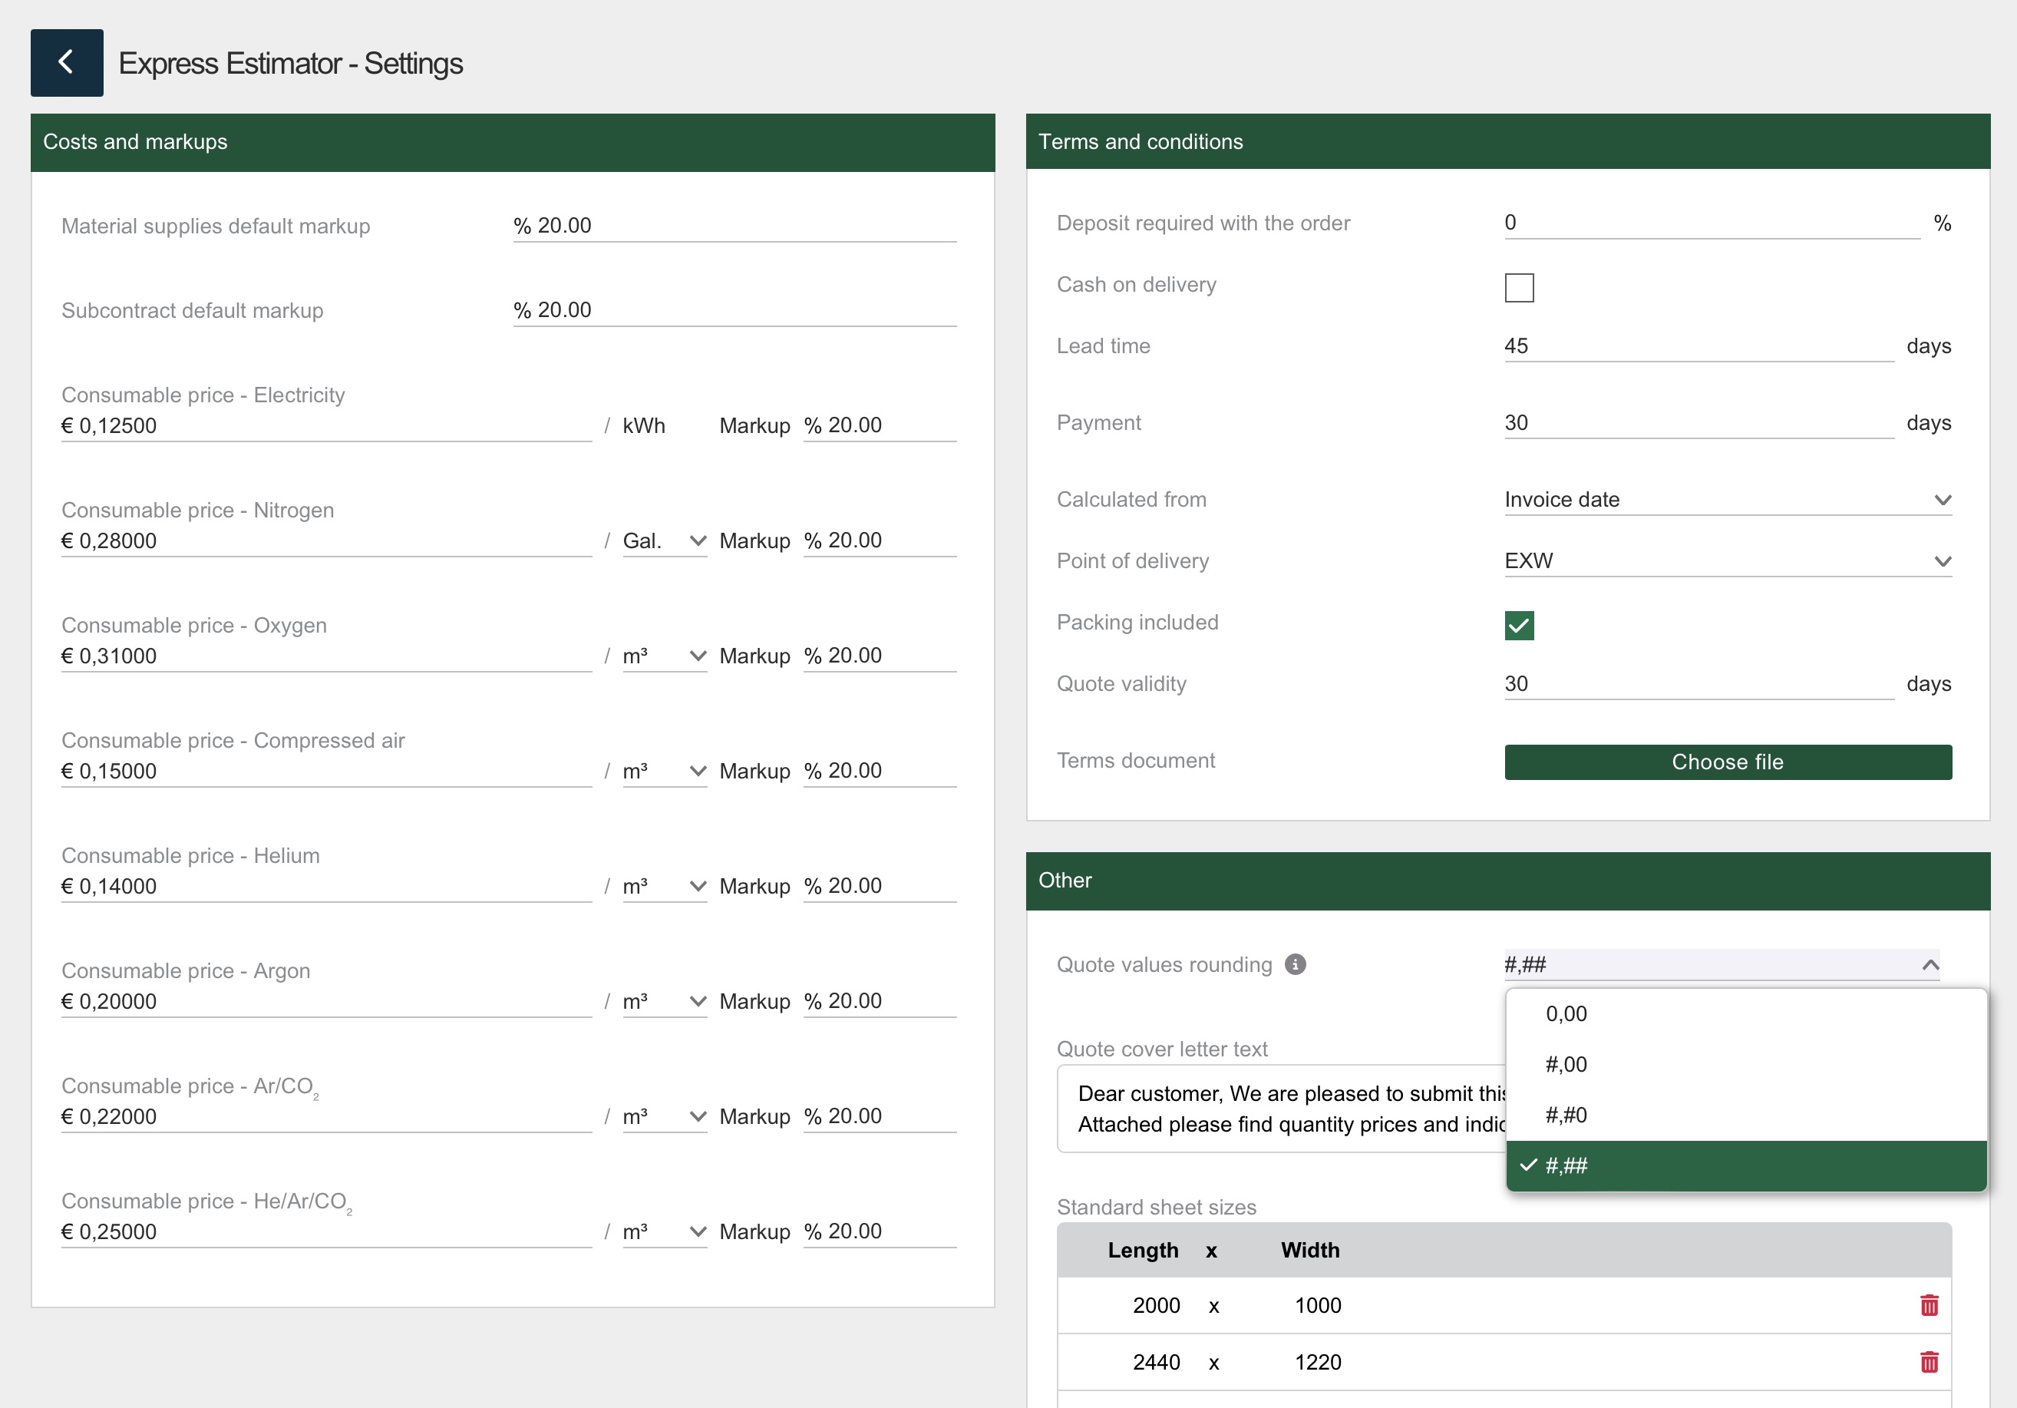Open the Oxygen unit m³ dropdown
Viewport: 2017px width, 1408px height.
coord(664,656)
